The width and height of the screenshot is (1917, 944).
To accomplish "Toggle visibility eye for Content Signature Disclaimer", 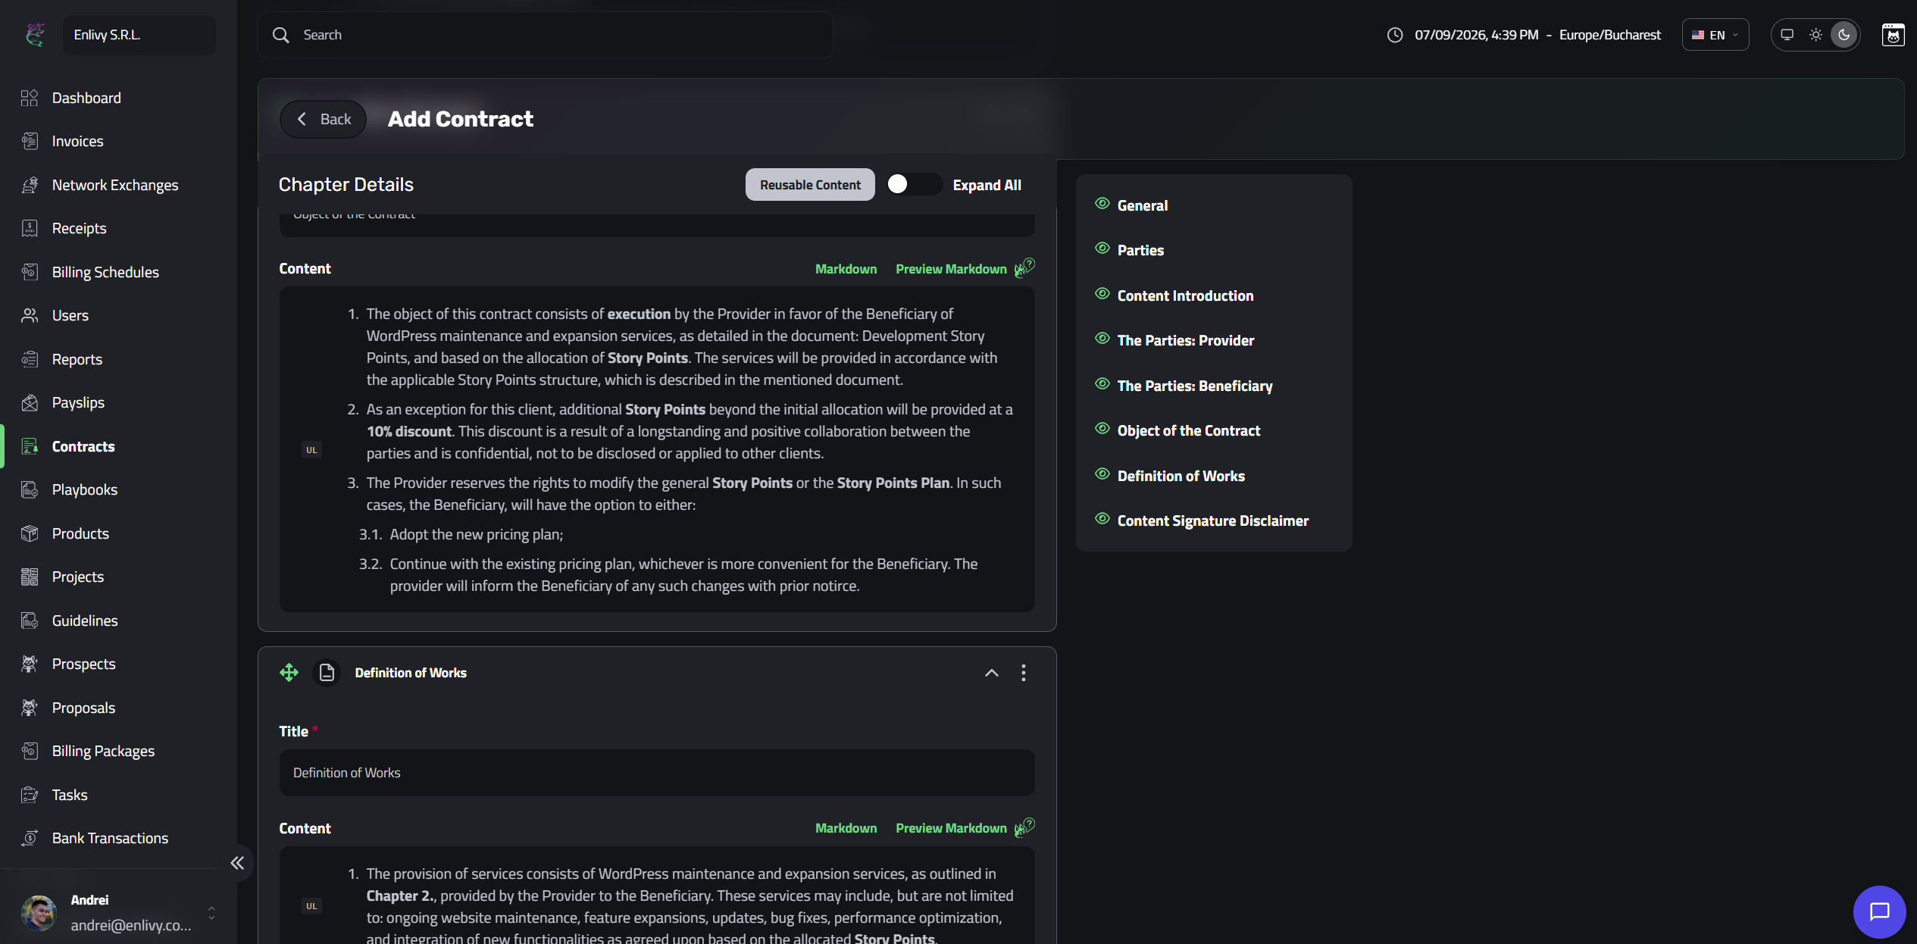I will (1102, 519).
